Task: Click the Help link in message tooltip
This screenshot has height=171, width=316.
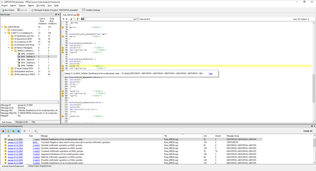Action: click(210, 74)
